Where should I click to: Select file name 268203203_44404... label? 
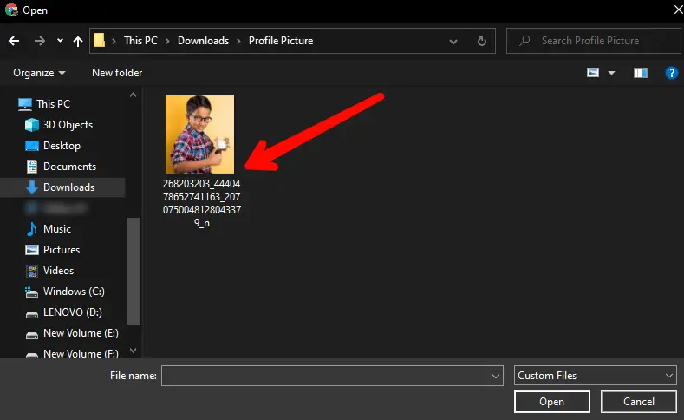coord(201,203)
